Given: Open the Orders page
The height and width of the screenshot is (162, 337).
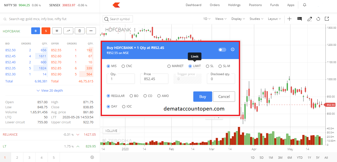Looking at the screenshot, I should [x=215, y=5].
